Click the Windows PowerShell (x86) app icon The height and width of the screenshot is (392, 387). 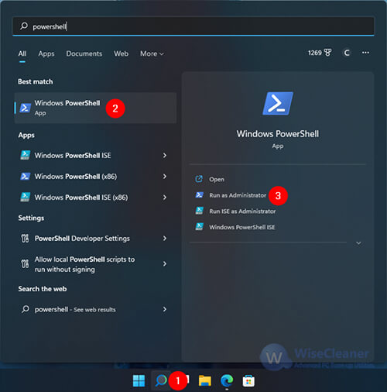click(x=25, y=177)
